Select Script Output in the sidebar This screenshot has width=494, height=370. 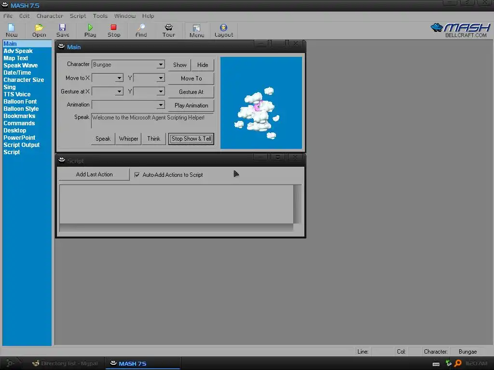click(x=21, y=145)
